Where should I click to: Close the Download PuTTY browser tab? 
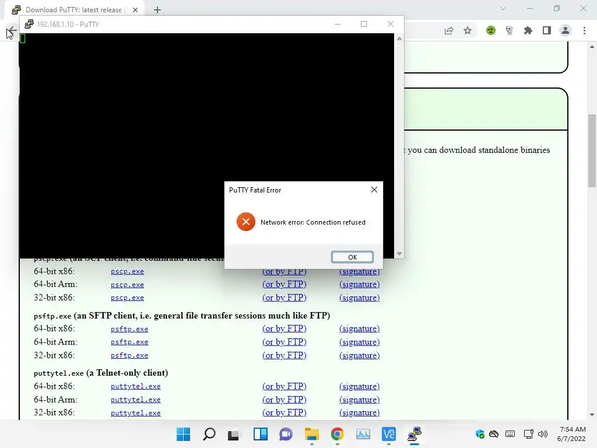(135, 10)
